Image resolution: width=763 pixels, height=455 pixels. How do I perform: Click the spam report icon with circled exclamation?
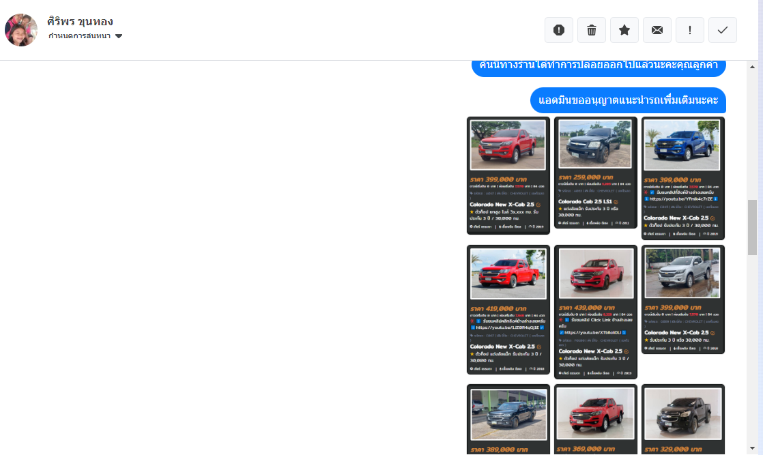coord(558,30)
